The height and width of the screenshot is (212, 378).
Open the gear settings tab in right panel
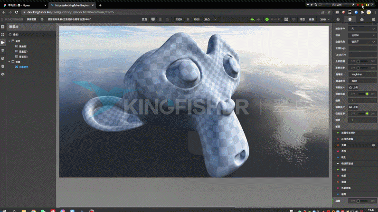(350, 19)
